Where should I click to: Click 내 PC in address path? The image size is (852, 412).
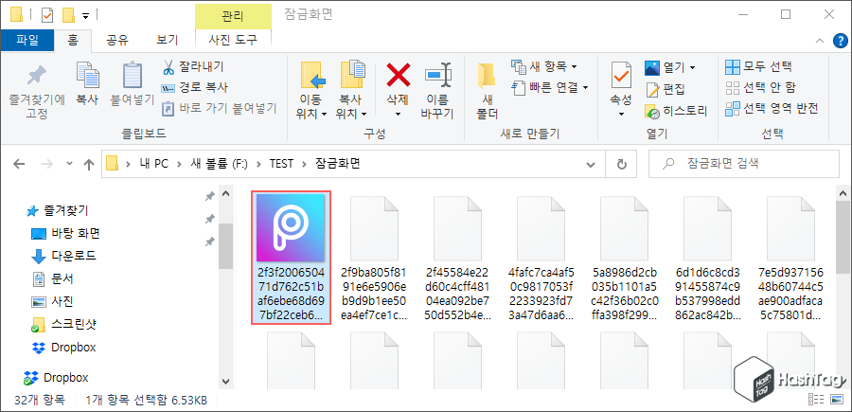(x=153, y=163)
